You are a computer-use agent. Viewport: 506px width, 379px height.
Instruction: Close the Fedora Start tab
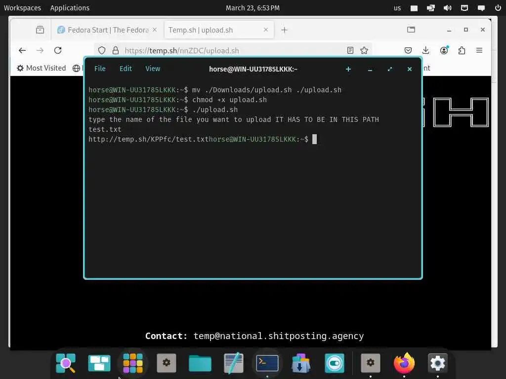155,30
